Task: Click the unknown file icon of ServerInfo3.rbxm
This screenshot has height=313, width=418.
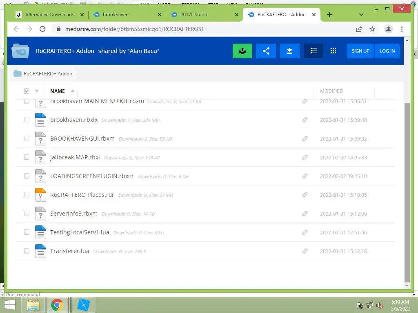Action: click(x=40, y=214)
